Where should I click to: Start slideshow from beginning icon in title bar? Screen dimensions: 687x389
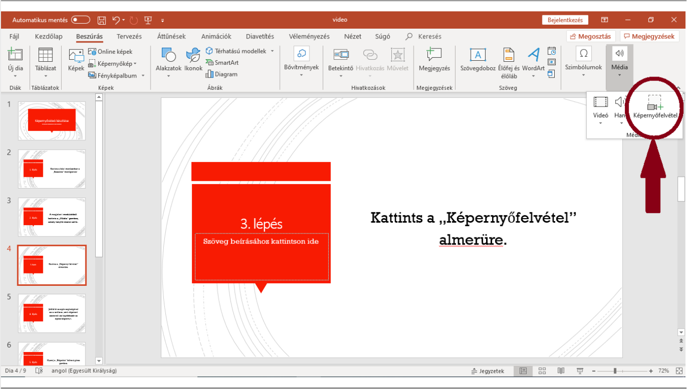pyautogui.click(x=148, y=20)
